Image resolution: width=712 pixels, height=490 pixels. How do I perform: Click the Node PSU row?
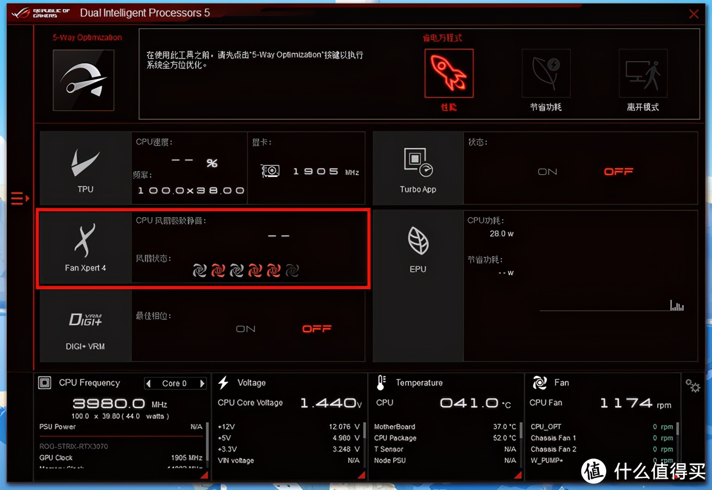tap(446, 461)
